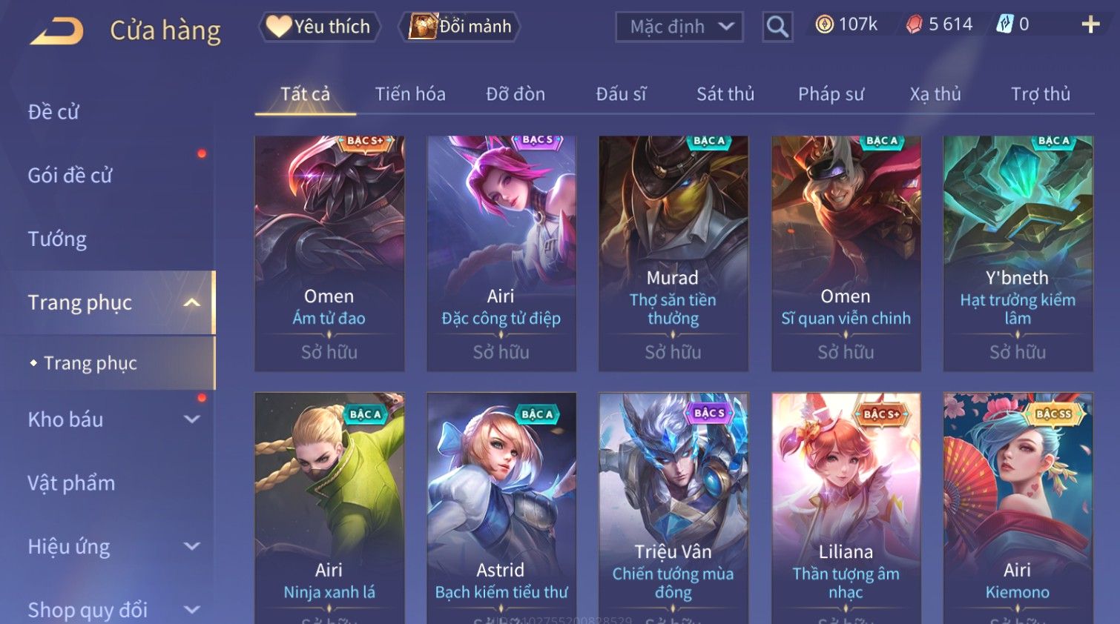Select the Trang phục sub-item
The height and width of the screenshot is (624, 1120).
coord(90,363)
